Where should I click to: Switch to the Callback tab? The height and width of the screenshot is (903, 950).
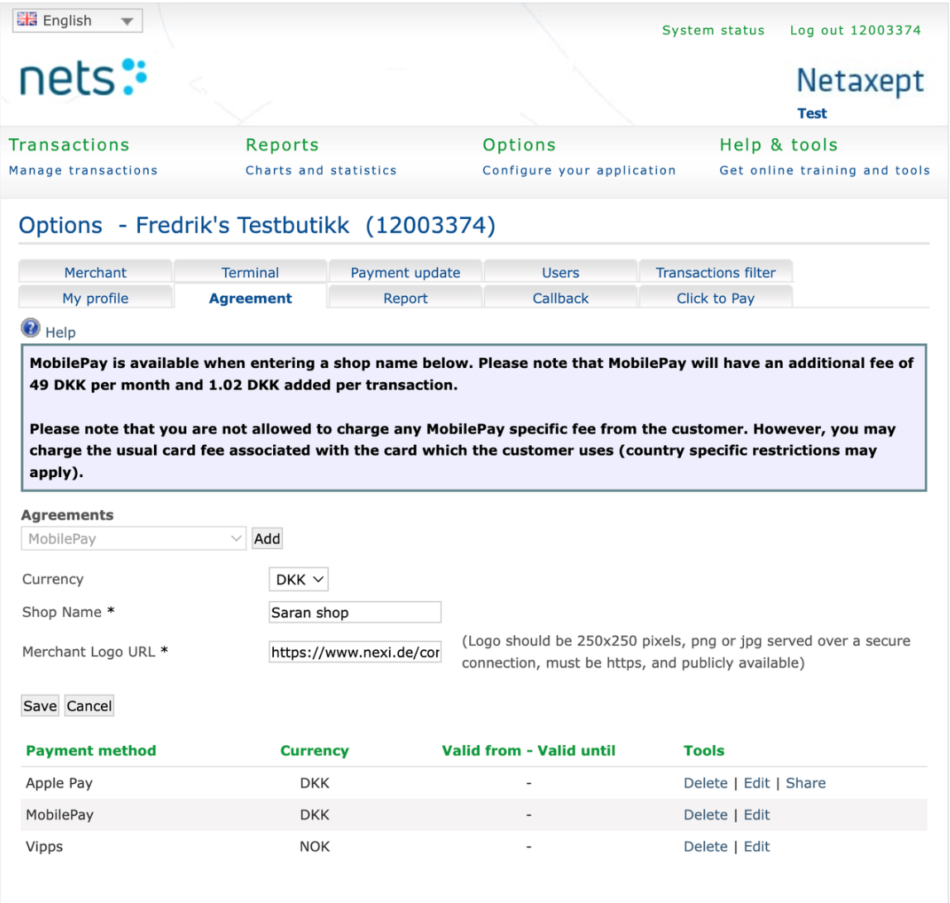tap(560, 298)
